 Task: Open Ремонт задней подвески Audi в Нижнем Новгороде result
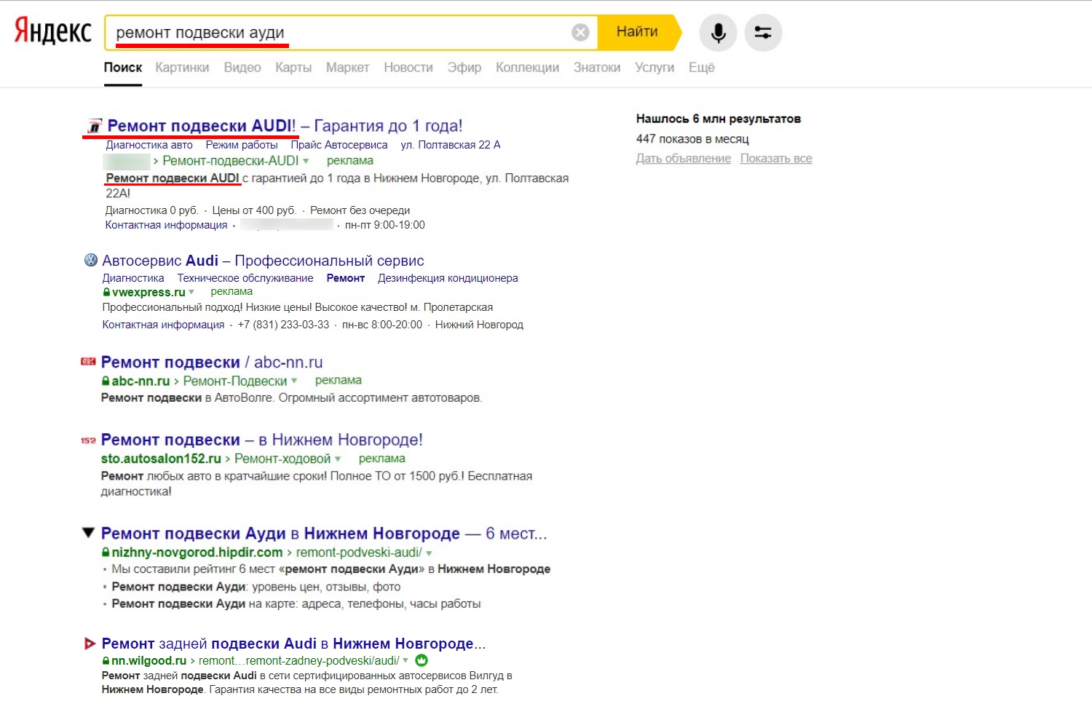tap(293, 644)
